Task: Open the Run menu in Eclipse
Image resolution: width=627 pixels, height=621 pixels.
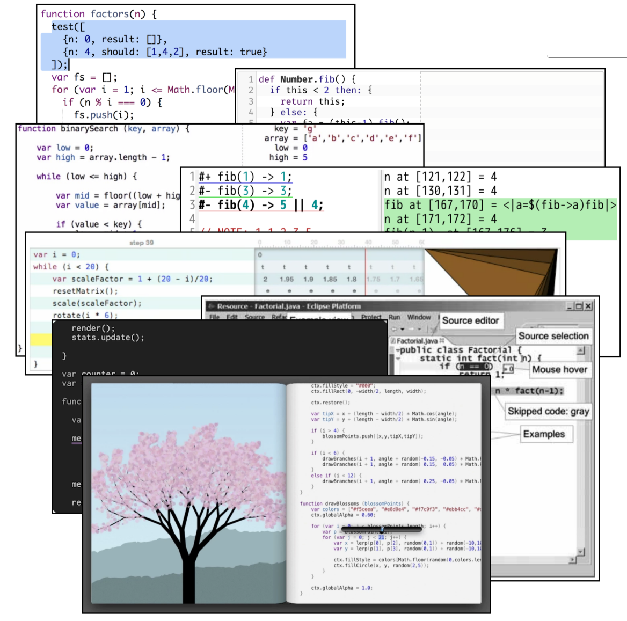Action: pos(394,317)
